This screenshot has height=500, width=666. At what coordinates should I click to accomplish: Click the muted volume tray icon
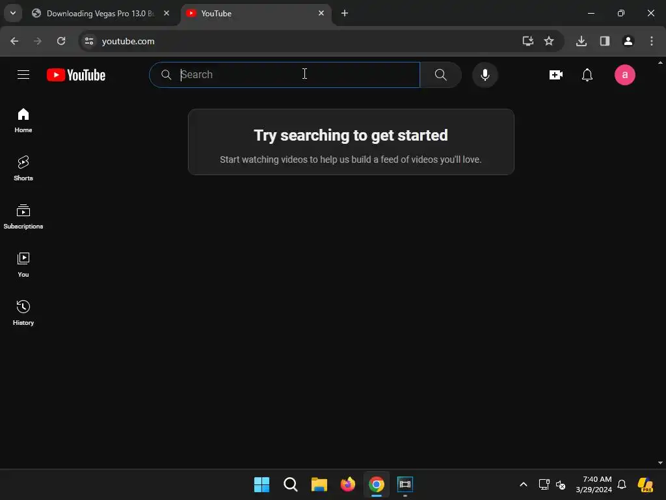[561, 484]
